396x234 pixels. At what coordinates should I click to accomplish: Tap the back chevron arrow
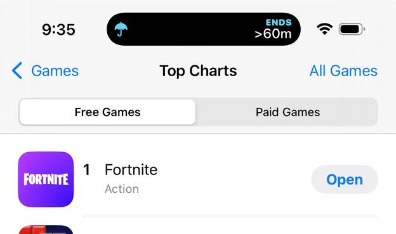(17, 70)
